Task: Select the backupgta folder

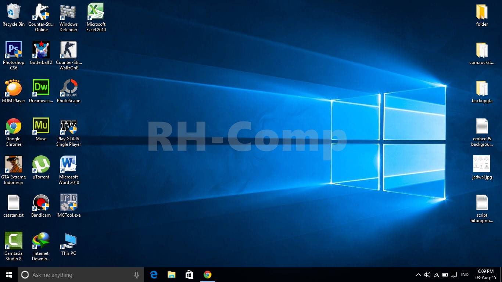Action: tap(482, 92)
